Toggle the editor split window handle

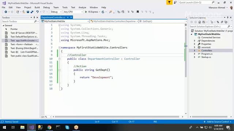[186, 25]
